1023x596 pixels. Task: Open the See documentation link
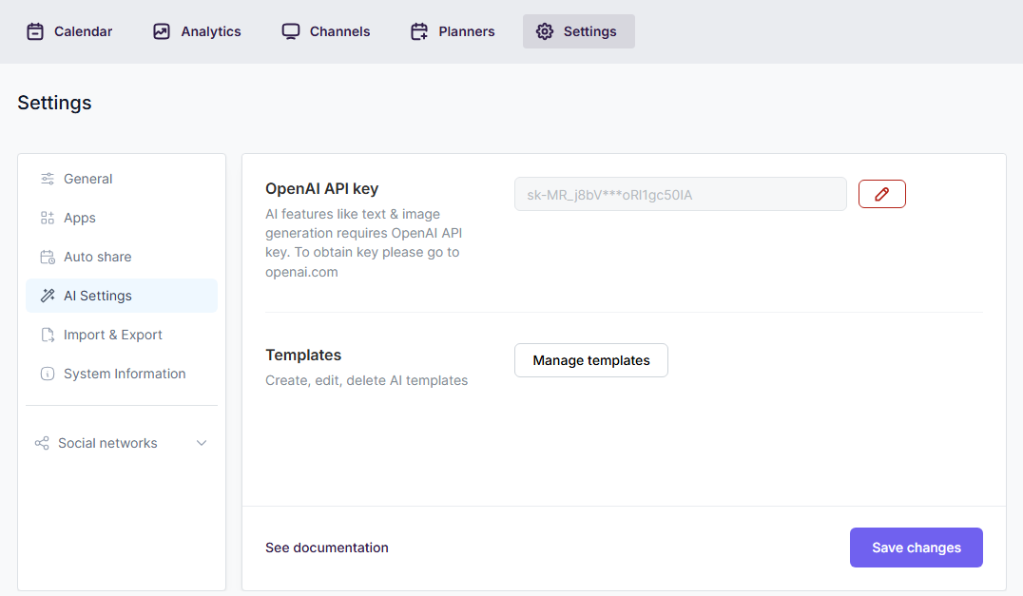327,548
